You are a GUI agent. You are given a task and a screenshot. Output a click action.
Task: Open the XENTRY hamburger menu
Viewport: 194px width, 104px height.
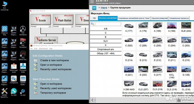92,2
